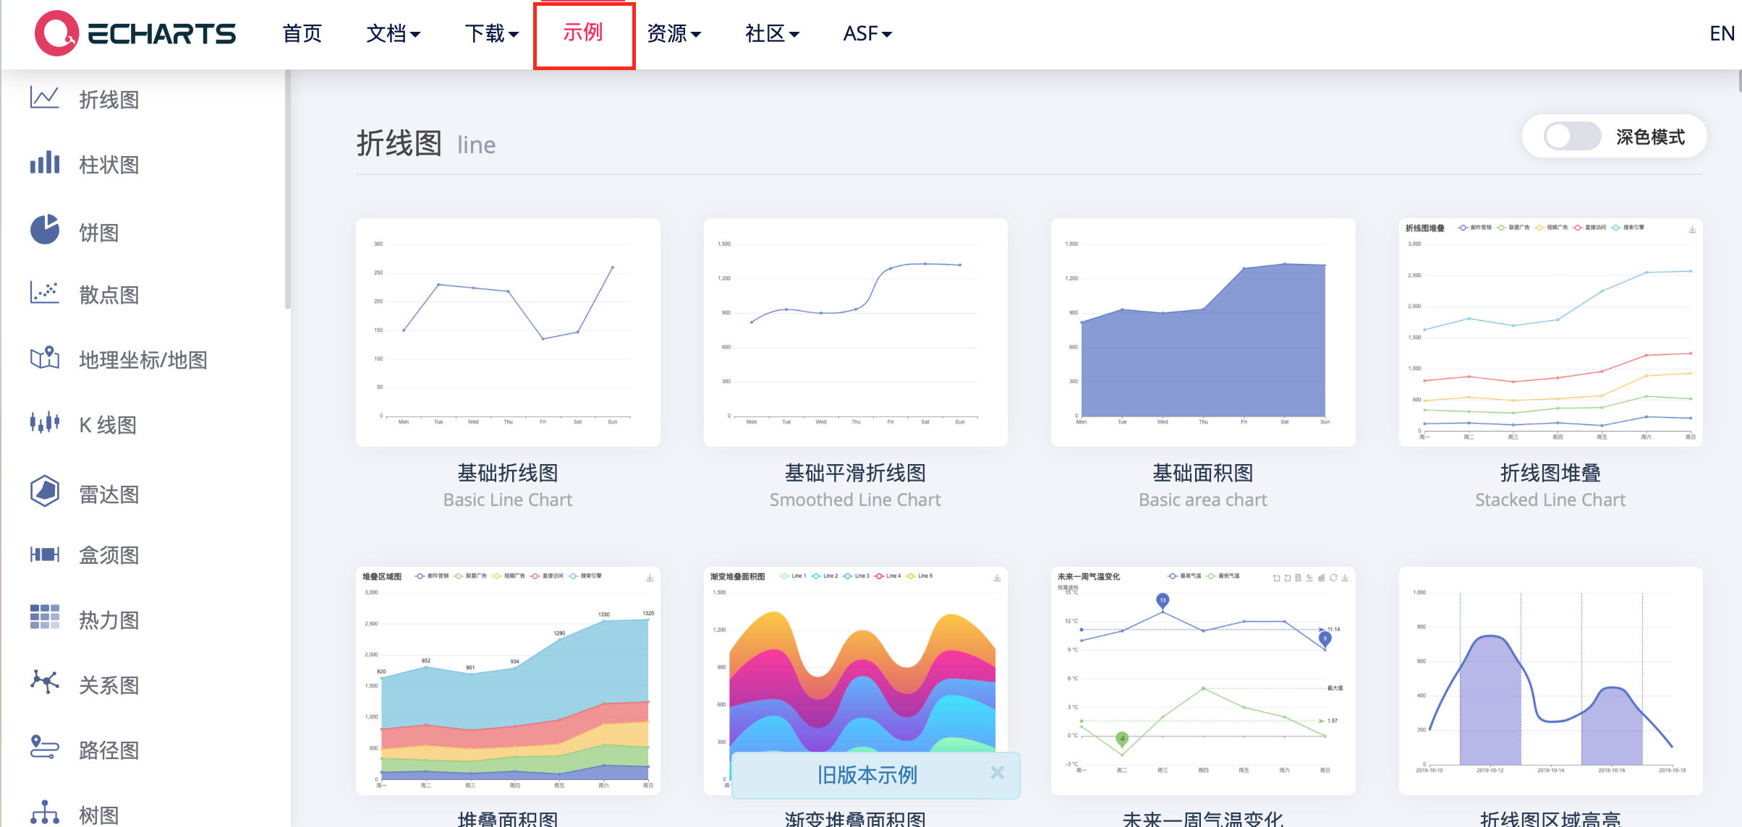This screenshot has height=827, width=1742.
Task: Open the ASF menu
Action: tap(866, 34)
